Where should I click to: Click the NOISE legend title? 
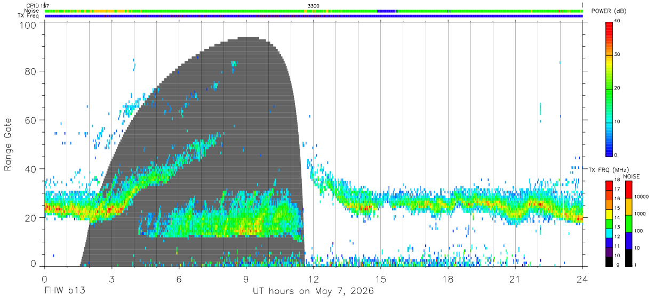(x=630, y=176)
